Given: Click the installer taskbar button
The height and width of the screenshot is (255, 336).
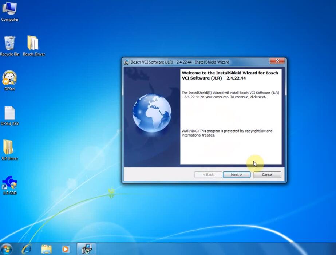Looking at the screenshot, I should pyautogui.click(x=87, y=249).
